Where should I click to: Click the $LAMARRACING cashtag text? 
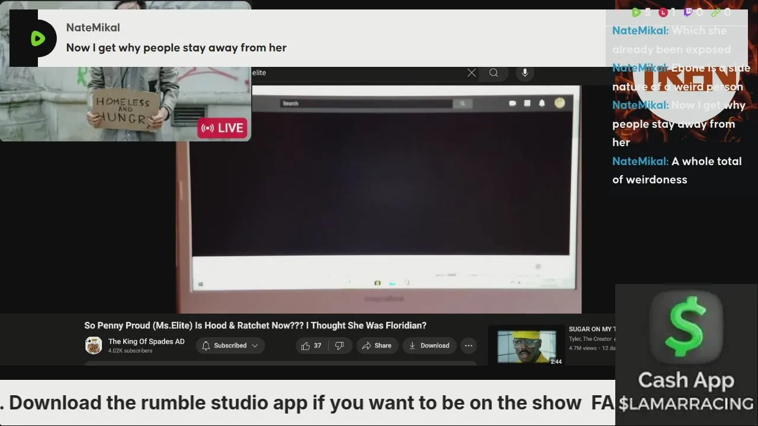point(686,404)
